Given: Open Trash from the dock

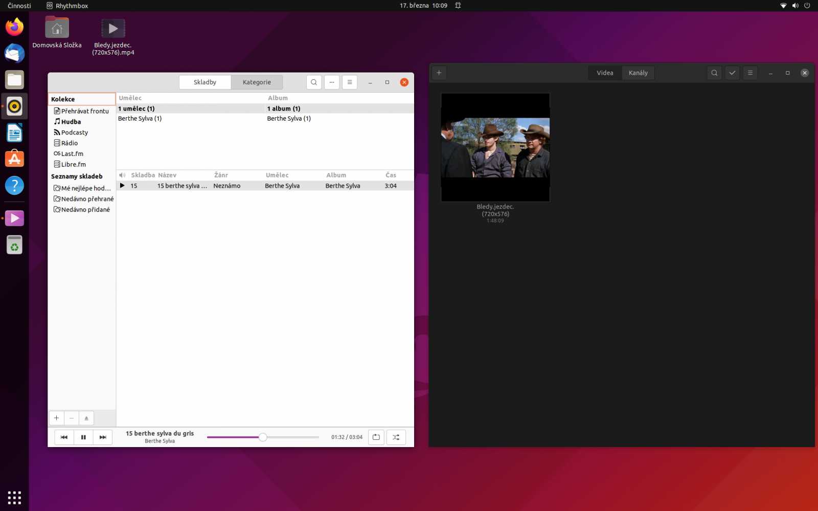Looking at the screenshot, I should coord(14,245).
